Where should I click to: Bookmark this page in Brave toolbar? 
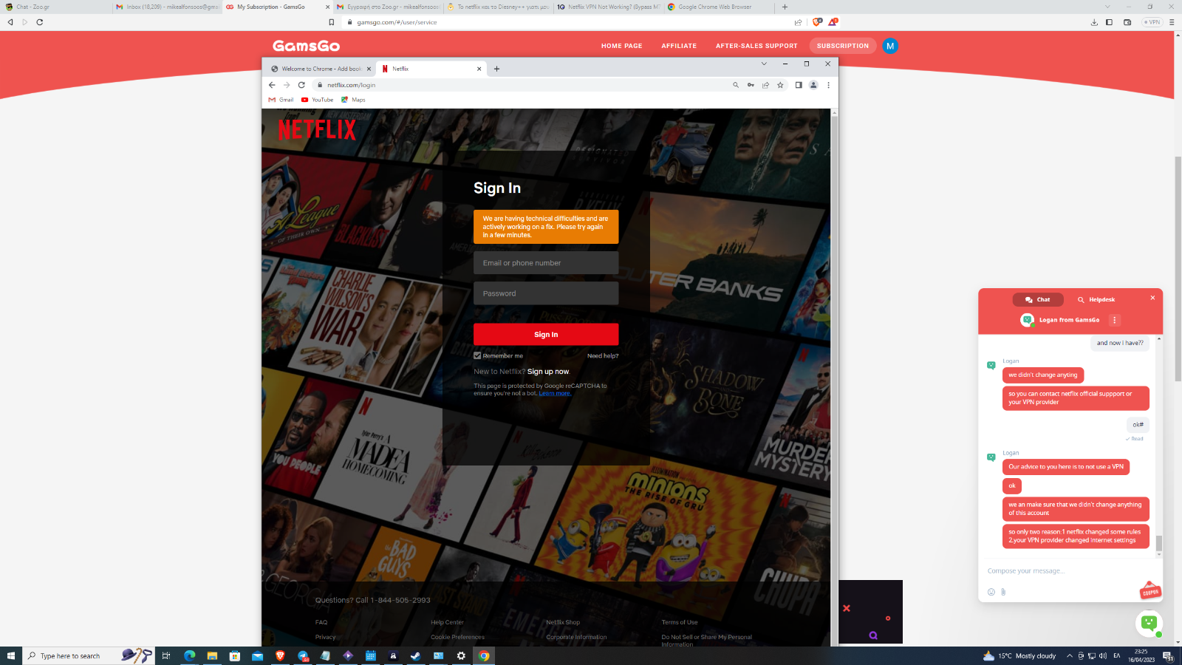331,22
